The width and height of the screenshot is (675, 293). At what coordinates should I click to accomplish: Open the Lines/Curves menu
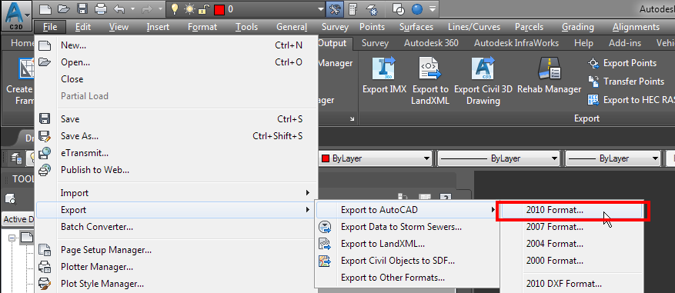[x=474, y=27]
